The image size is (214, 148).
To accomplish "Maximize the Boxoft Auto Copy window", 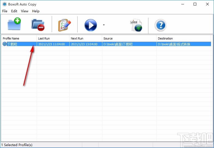I will [x=195, y=4].
